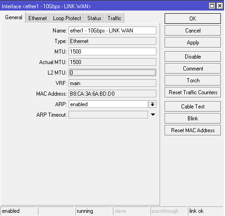Add a Comment to the interface

pos(193,69)
